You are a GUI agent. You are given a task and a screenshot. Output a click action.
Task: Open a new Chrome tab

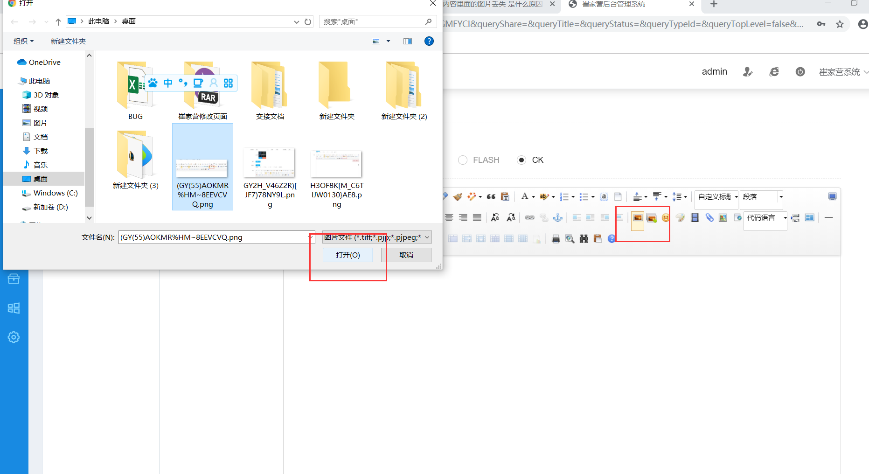pyautogui.click(x=714, y=4)
